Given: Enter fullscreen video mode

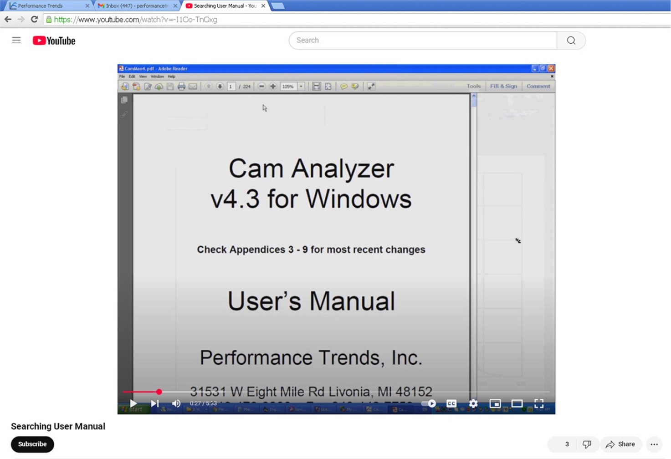Looking at the screenshot, I should 539,403.
